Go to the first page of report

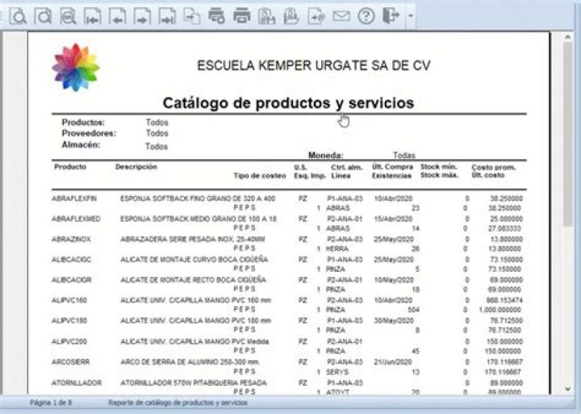(x=94, y=15)
